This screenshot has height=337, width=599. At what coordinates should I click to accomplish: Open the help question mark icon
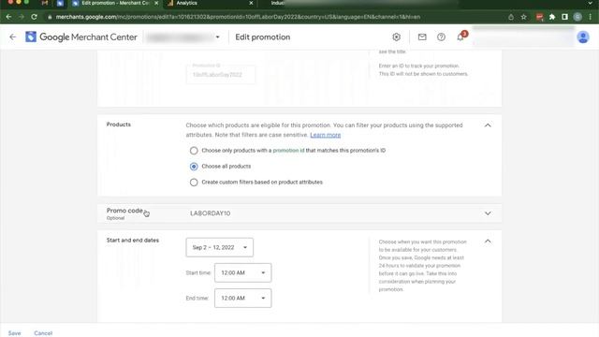[441, 37]
